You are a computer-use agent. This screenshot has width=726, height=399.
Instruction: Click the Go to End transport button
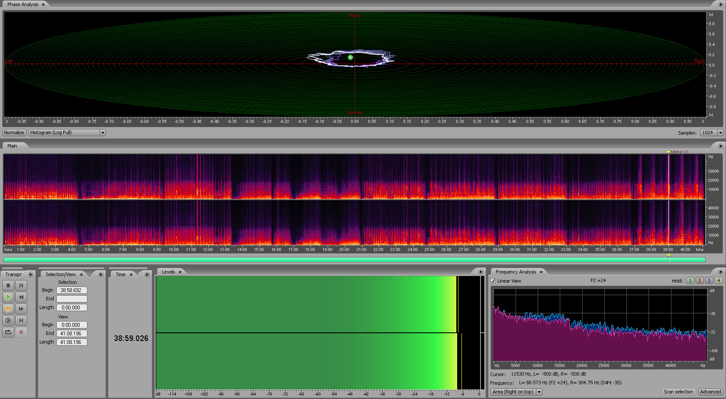click(21, 320)
